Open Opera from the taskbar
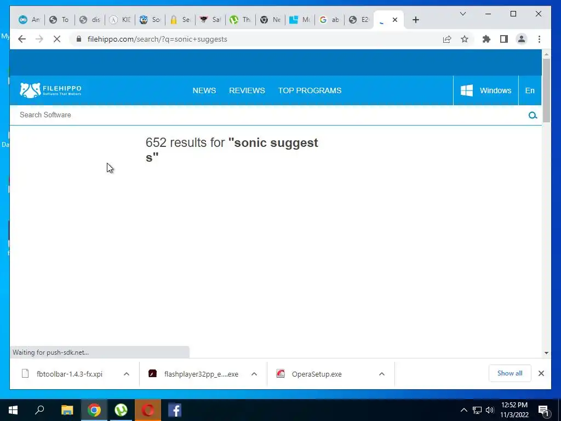The width and height of the screenshot is (561, 421). pos(148,410)
